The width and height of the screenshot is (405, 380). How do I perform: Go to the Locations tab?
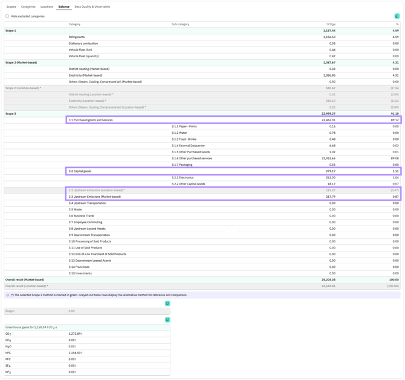coord(47,7)
